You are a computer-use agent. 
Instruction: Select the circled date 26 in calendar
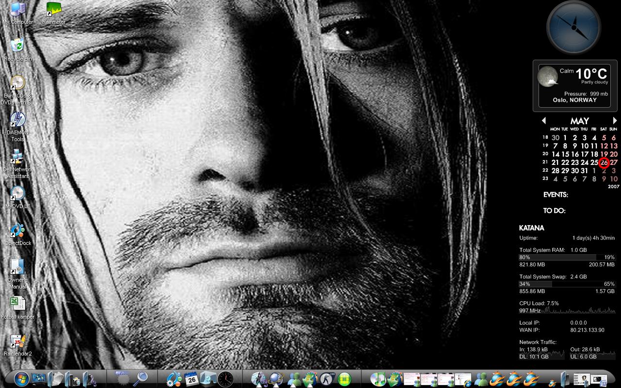(604, 162)
